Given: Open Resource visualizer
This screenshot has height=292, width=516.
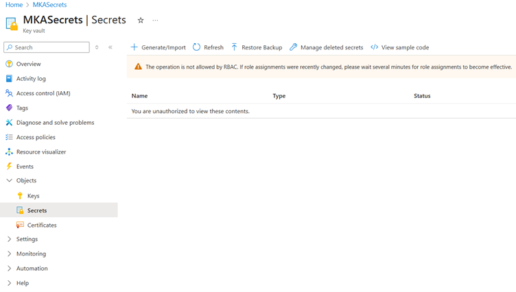Looking at the screenshot, I should (x=40, y=151).
